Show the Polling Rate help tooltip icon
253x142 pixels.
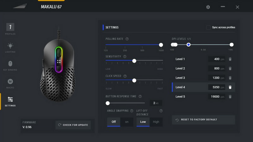click(127, 39)
